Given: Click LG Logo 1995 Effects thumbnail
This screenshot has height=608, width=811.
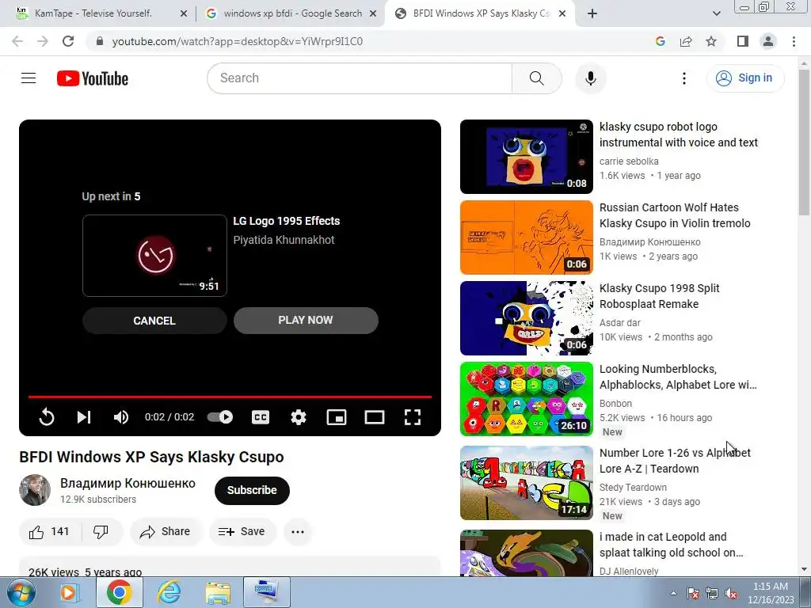Looking at the screenshot, I should coord(154,256).
